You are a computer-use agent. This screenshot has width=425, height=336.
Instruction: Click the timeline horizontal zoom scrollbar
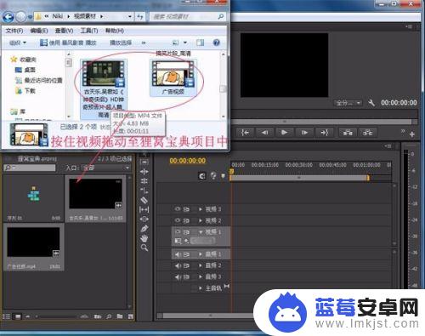point(210,316)
